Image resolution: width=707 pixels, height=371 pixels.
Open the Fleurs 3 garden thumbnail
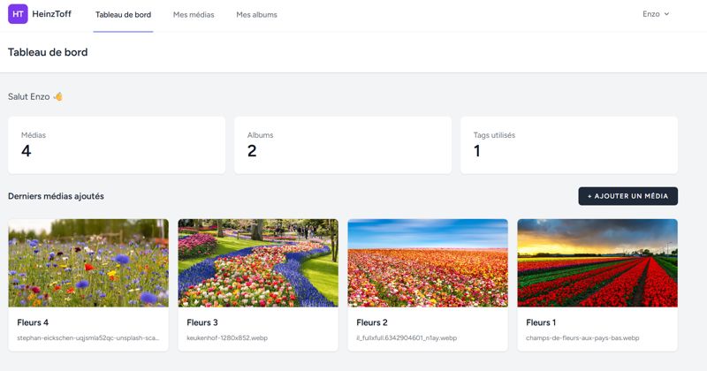click(258, 263)
